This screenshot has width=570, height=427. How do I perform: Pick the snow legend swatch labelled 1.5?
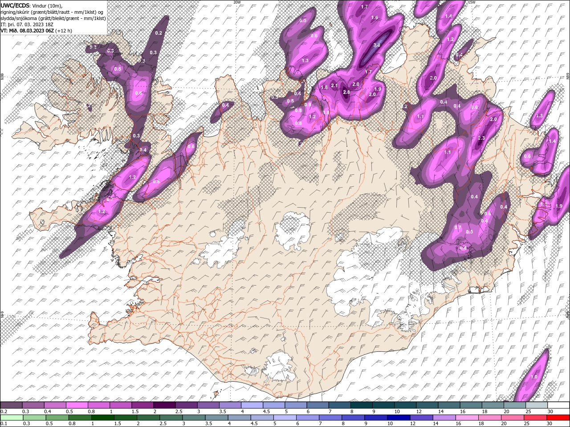click(142, 405)
